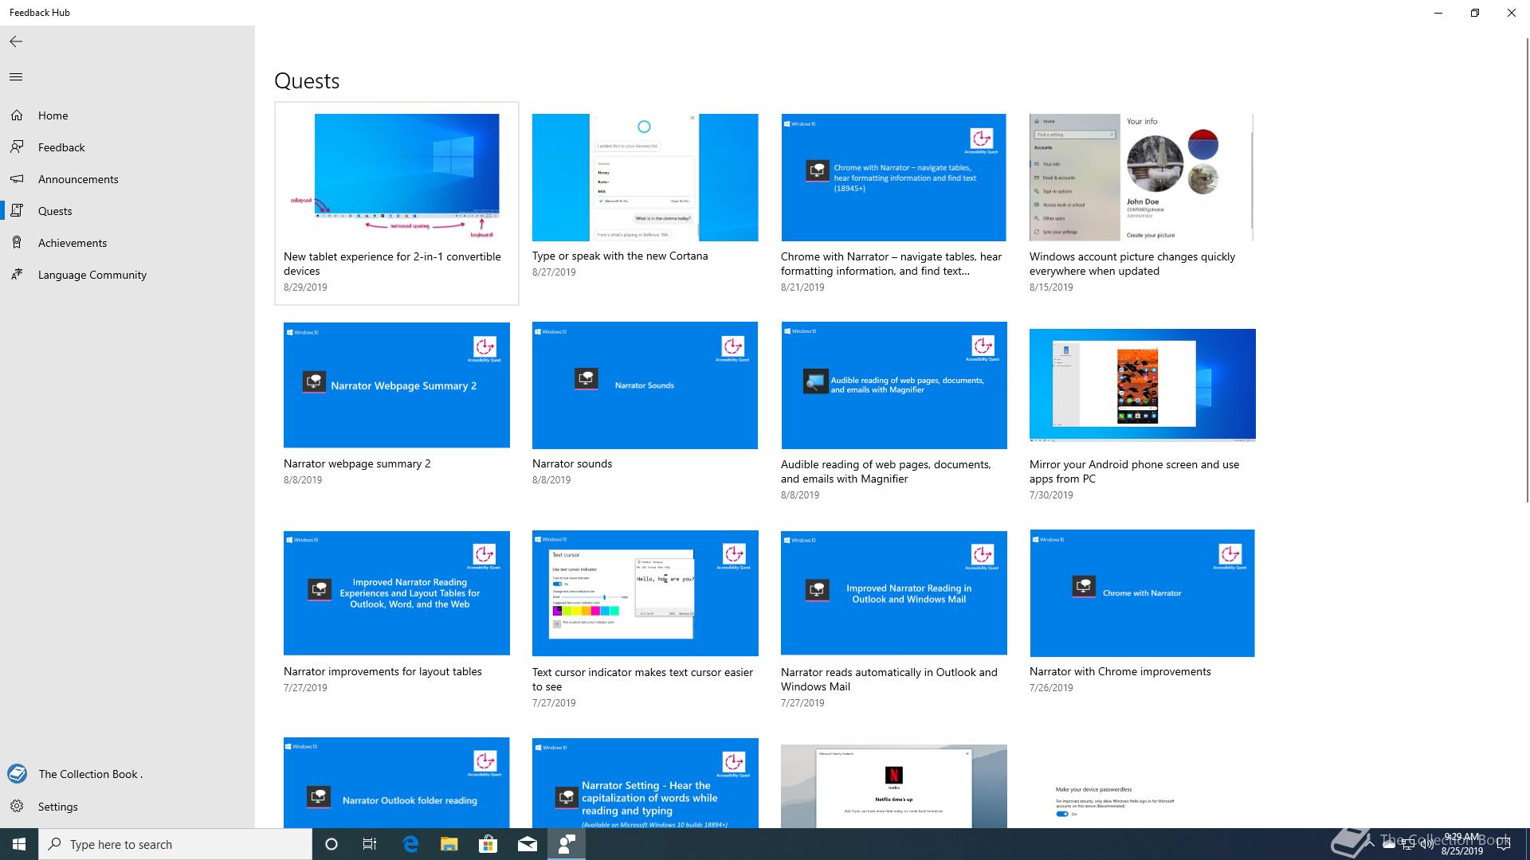The width and height of the screenshot is (1530, 860).
Task: Click the back arrow icon
Action: (16, 41)
